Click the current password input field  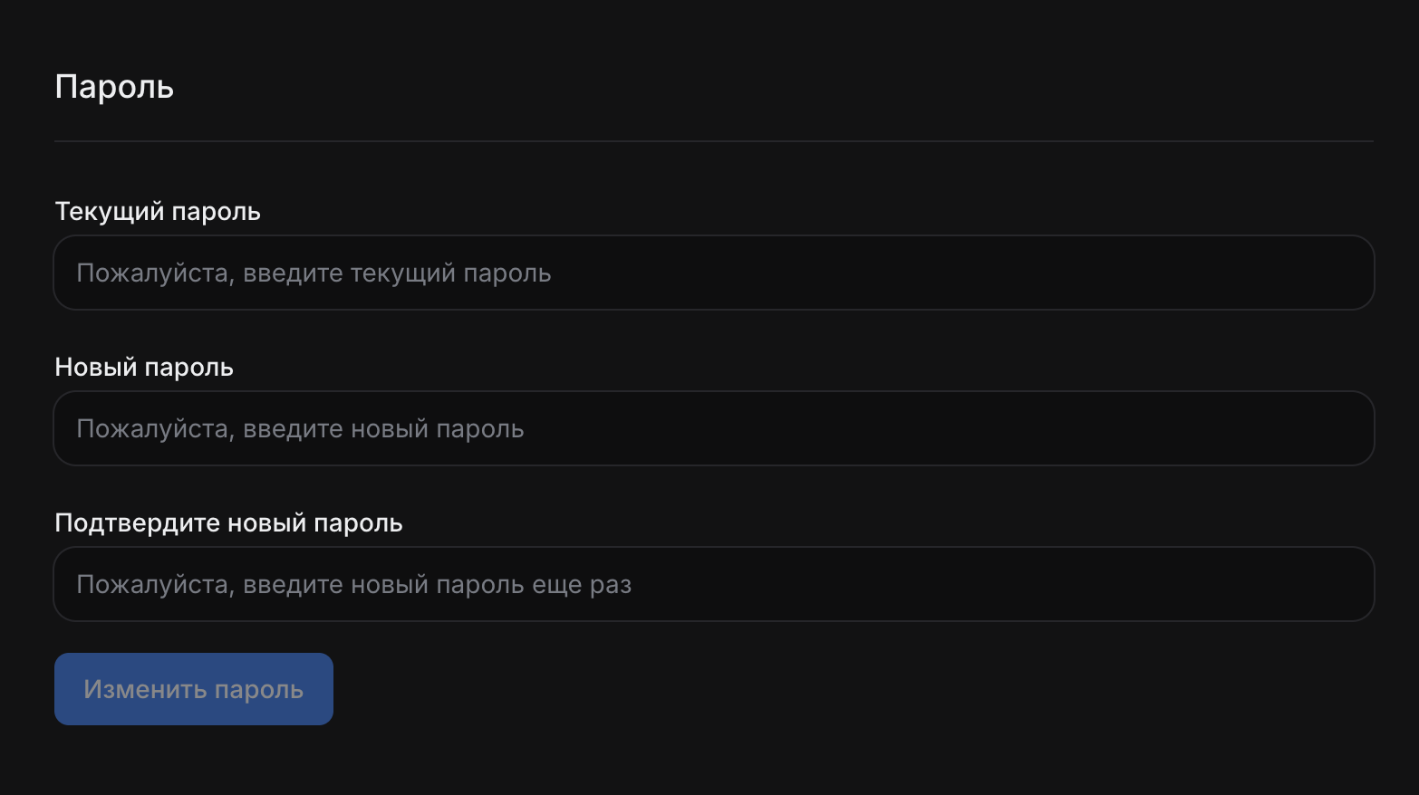click(x=714, y=273)
